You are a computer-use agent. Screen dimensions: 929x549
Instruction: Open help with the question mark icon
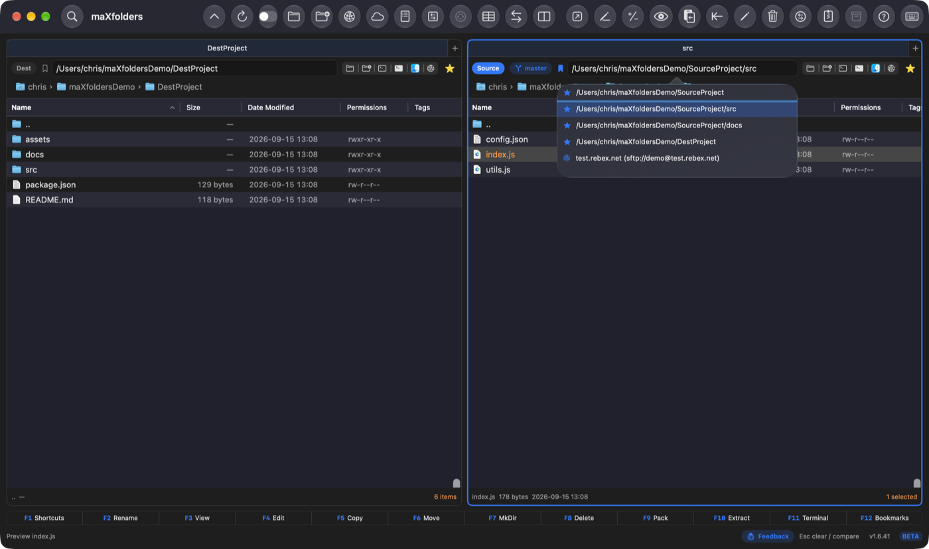883,17
